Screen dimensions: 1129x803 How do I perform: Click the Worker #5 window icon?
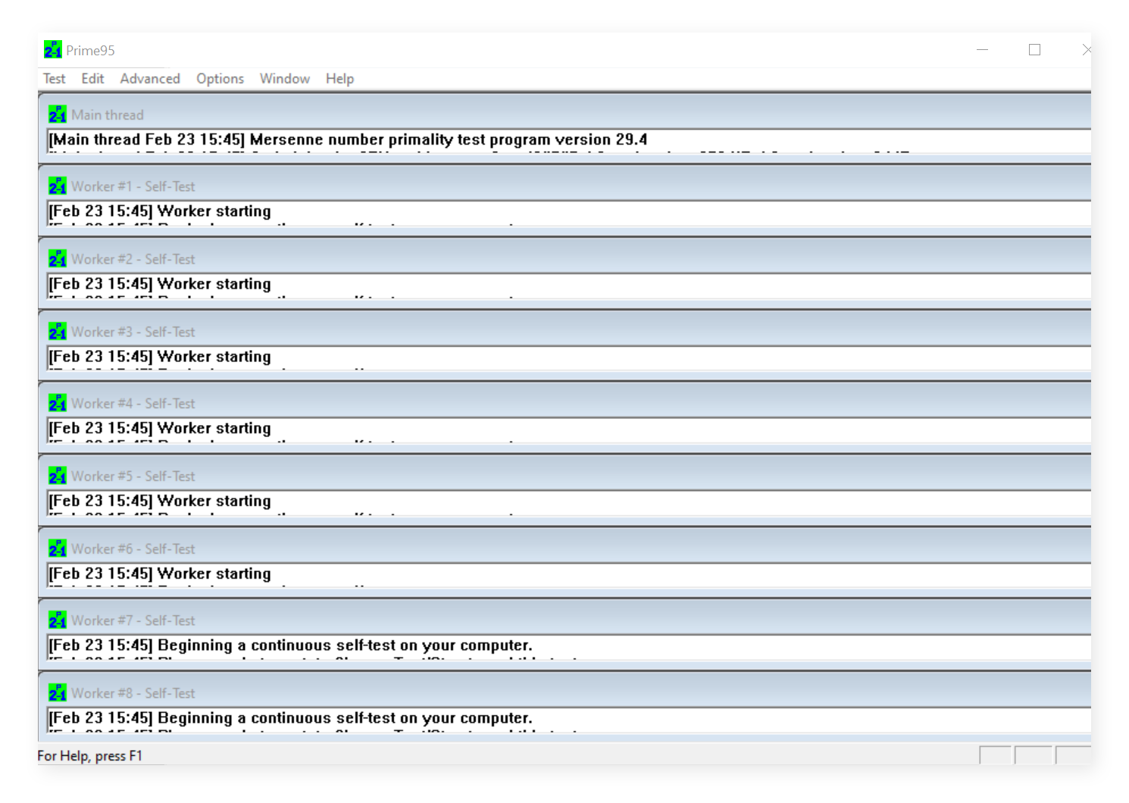pyautogui.click(x=58, y=476)
